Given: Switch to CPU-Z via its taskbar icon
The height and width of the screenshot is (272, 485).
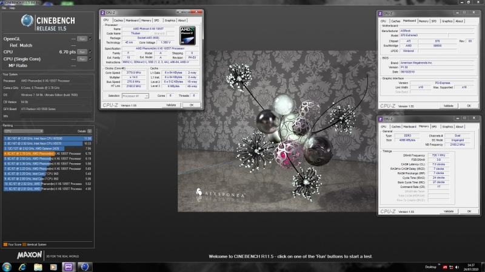Looking at the screenshot, I should (69, 266).
